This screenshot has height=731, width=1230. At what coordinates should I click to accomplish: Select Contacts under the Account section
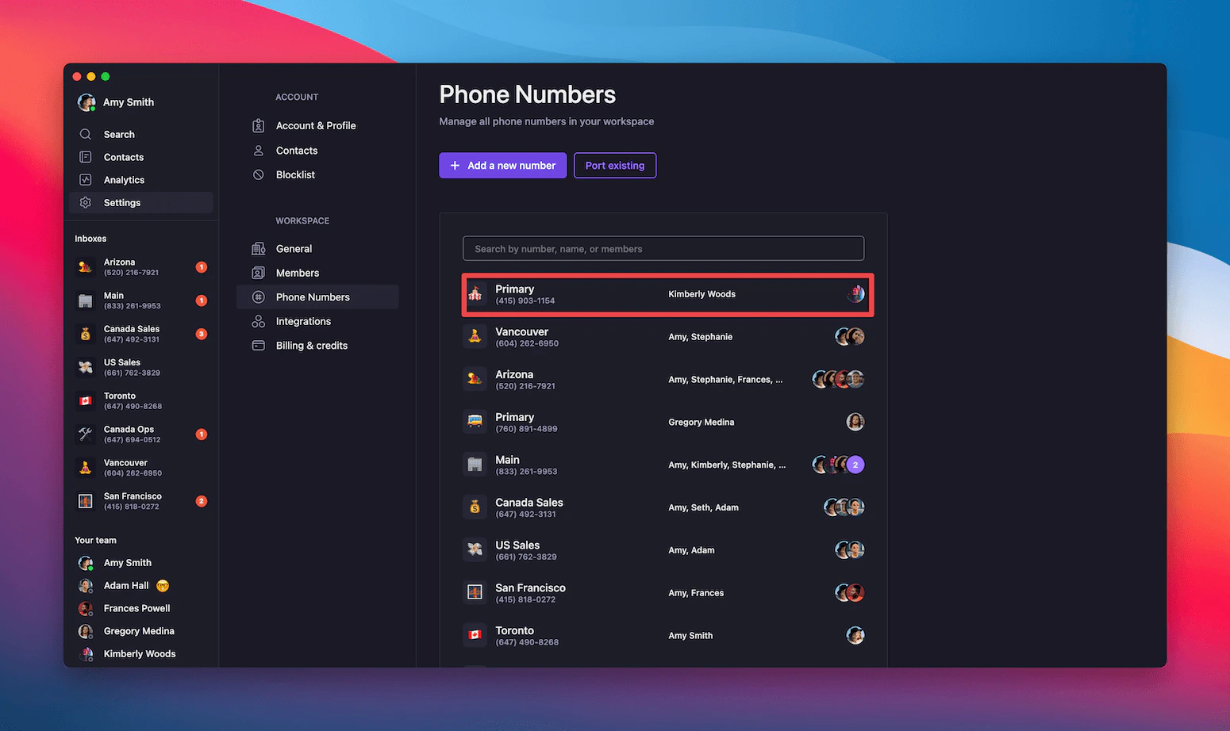point(296,150)
